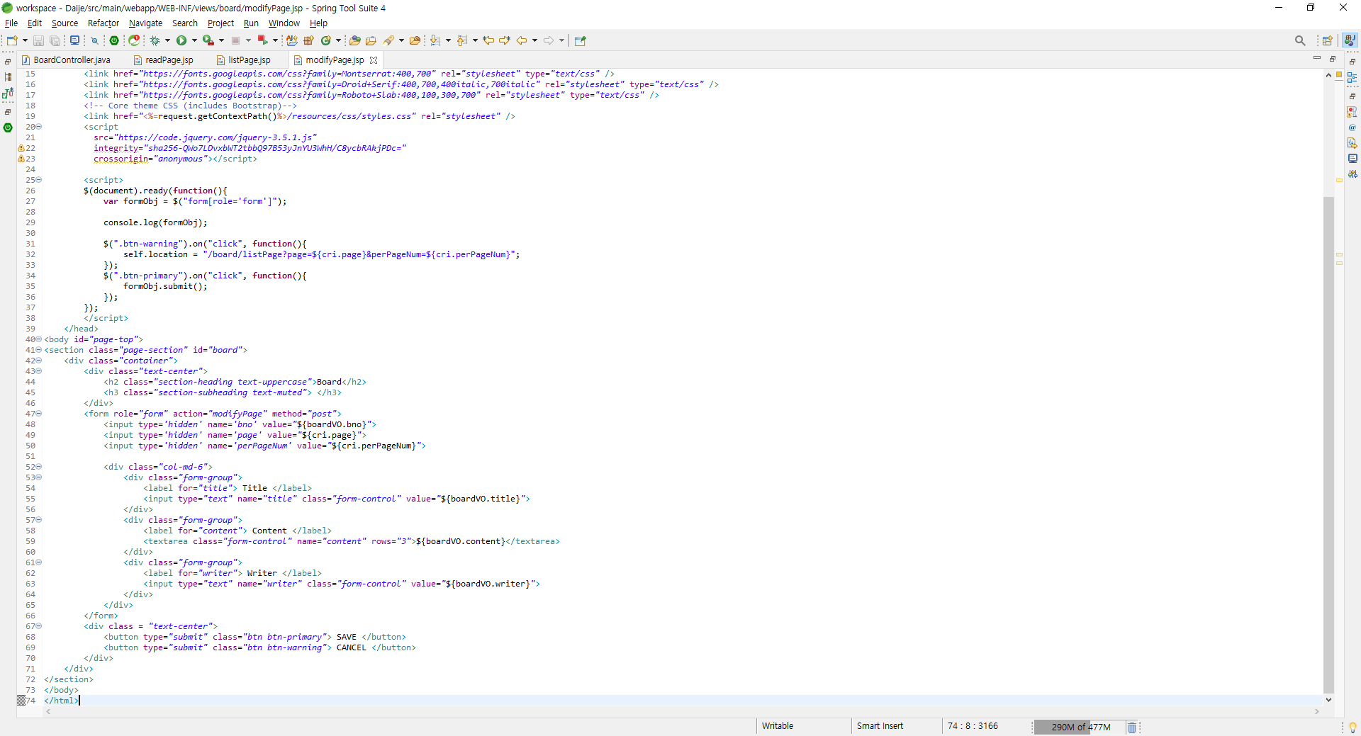Screen dimensions: 1361x736
Task: Click the Save icon in toolbar
Action: tap(38, 40)
